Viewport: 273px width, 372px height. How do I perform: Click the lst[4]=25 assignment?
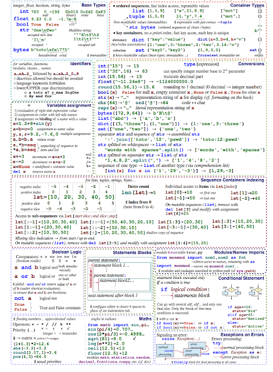177,213
